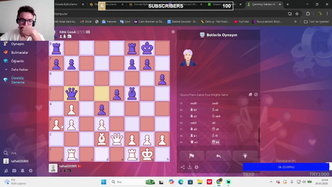This screenshot has height=187, width=332.
Task: Open the YouTube bookmark
Action: [x=241, y=22]
